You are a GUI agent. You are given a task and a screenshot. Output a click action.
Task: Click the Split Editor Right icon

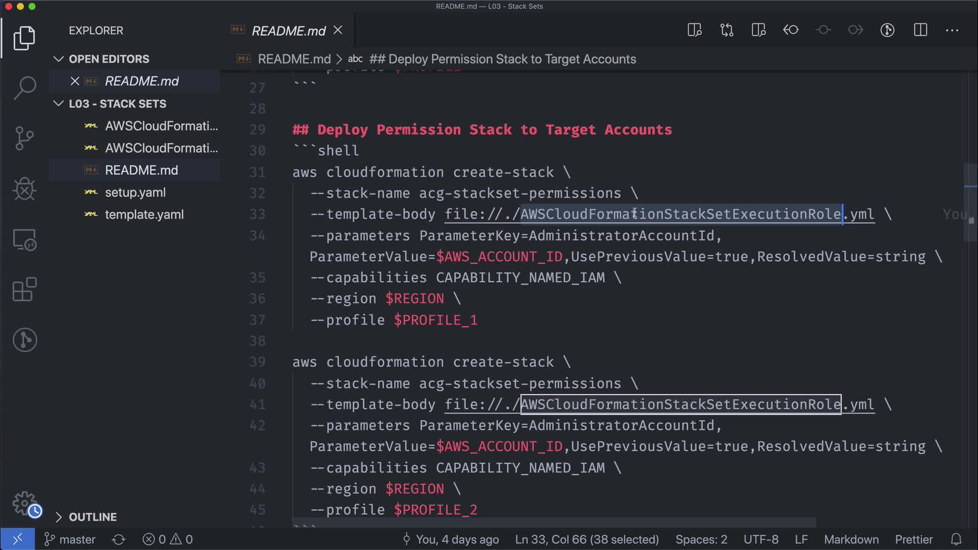pyautogui.click(x=920, y=30)
